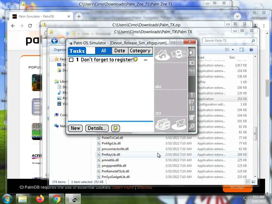Tap the HotSync icon in Palm simulator
The width and height of the screenshot is (272, 204).
(179, 54)
